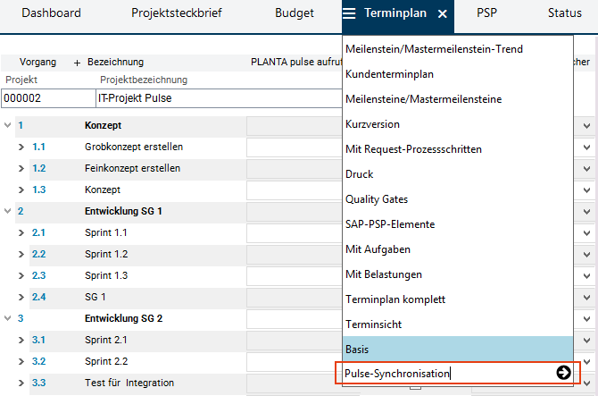598x396 pixels.
Task: Expand the Sprint 2.1 row
Action: click(21, 340)
